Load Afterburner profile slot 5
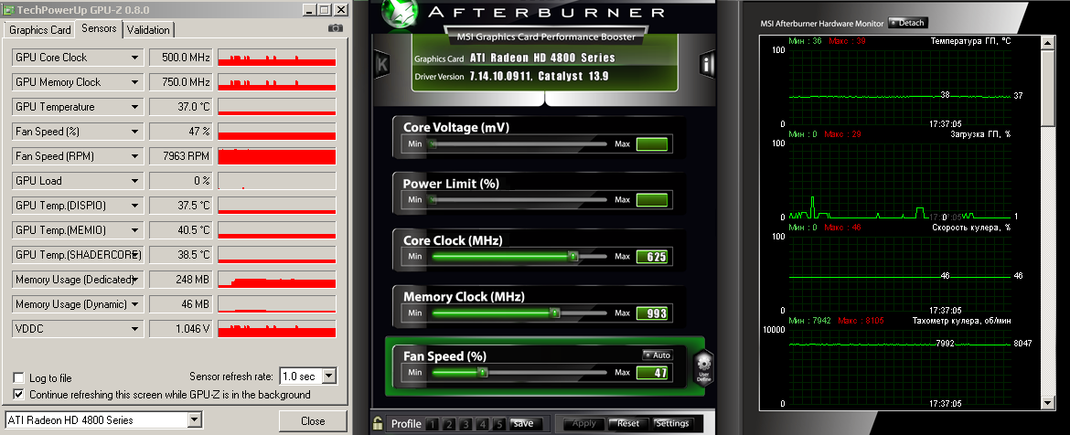The image size is (1070, 435). [x=498, y=424]
